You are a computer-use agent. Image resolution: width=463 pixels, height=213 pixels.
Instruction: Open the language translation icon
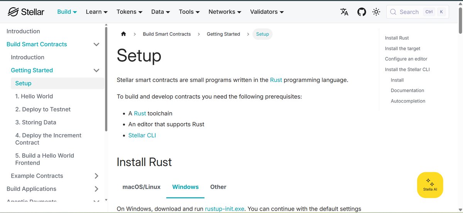345,12
